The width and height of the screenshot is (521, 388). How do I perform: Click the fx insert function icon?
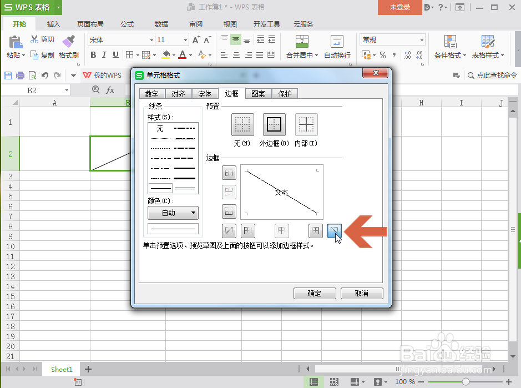tap(110, 90)
